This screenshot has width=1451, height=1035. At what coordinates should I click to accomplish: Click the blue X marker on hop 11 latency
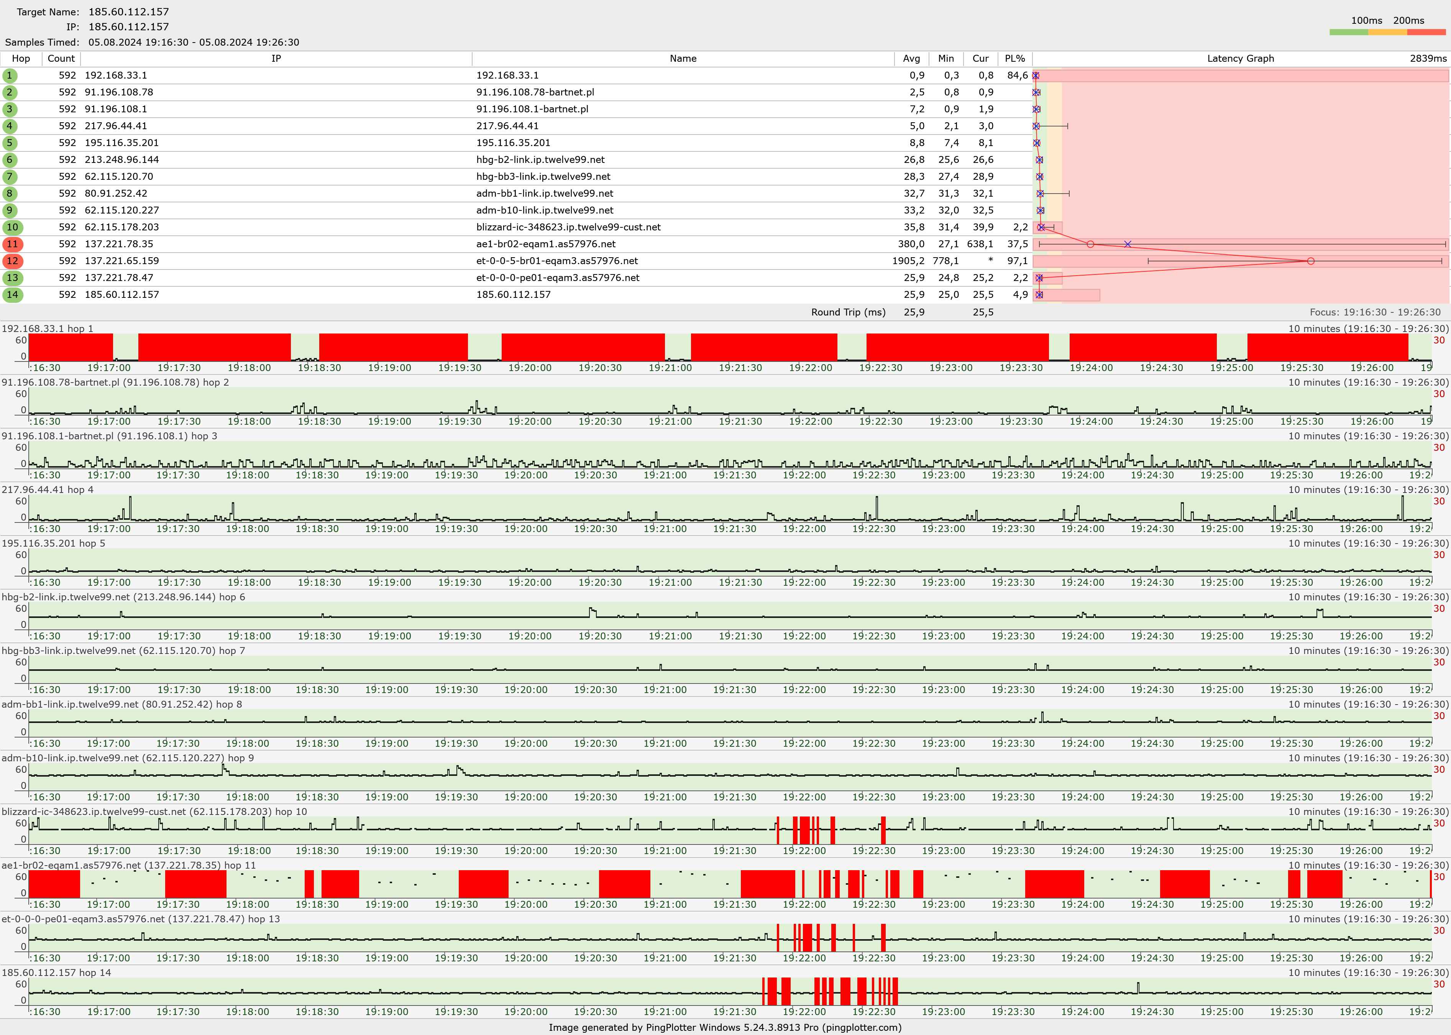point(1127,244)
